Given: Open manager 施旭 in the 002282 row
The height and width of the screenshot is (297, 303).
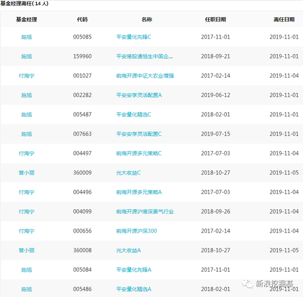Looking at the screenshot, I should coord(26,95).
